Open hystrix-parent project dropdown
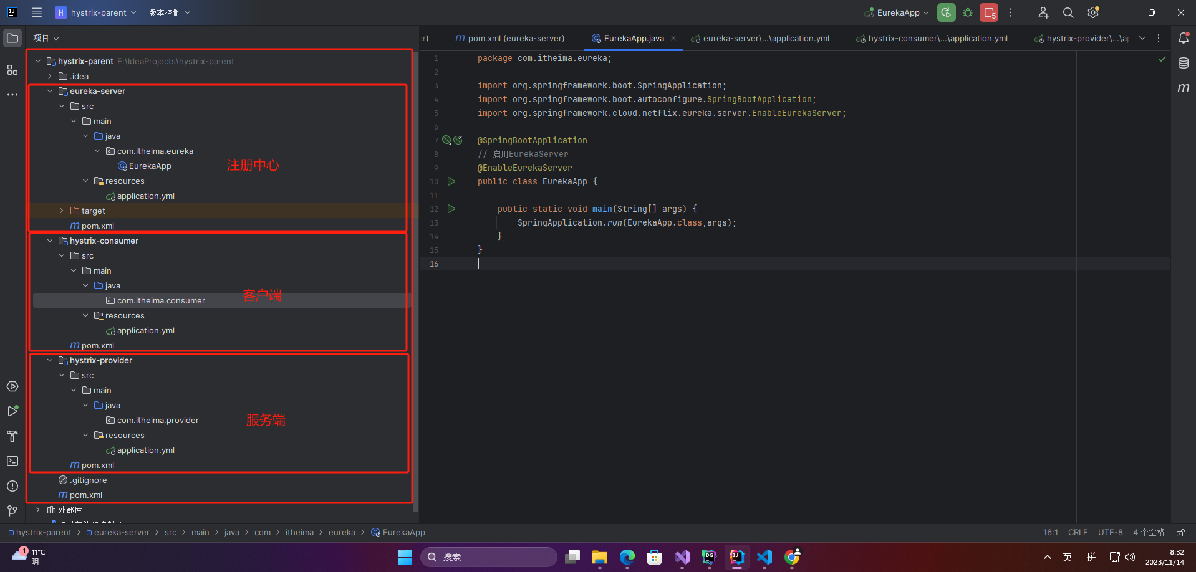This screenshot has height=572, width=1196. [x=95, y=12]
